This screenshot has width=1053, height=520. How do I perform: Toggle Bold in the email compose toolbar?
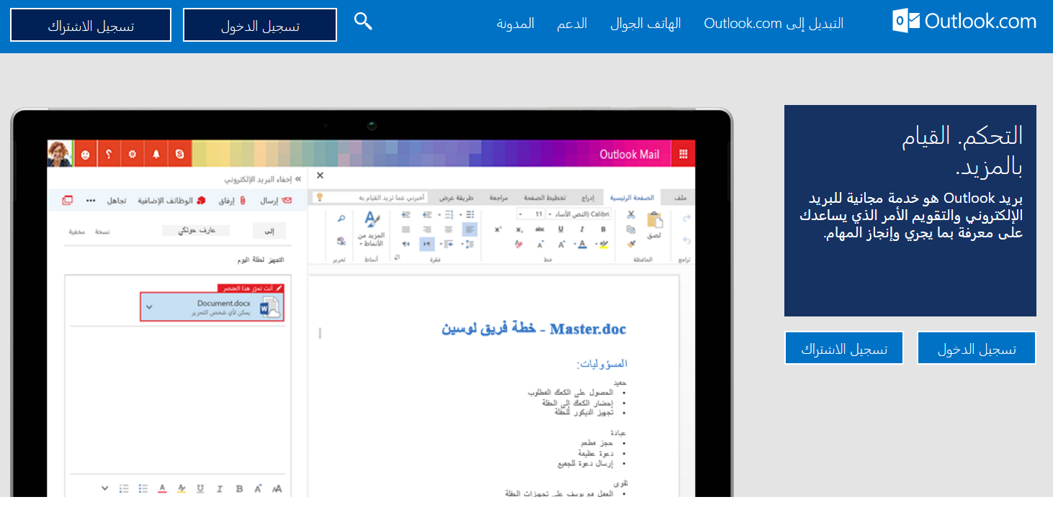coord(239,488)
